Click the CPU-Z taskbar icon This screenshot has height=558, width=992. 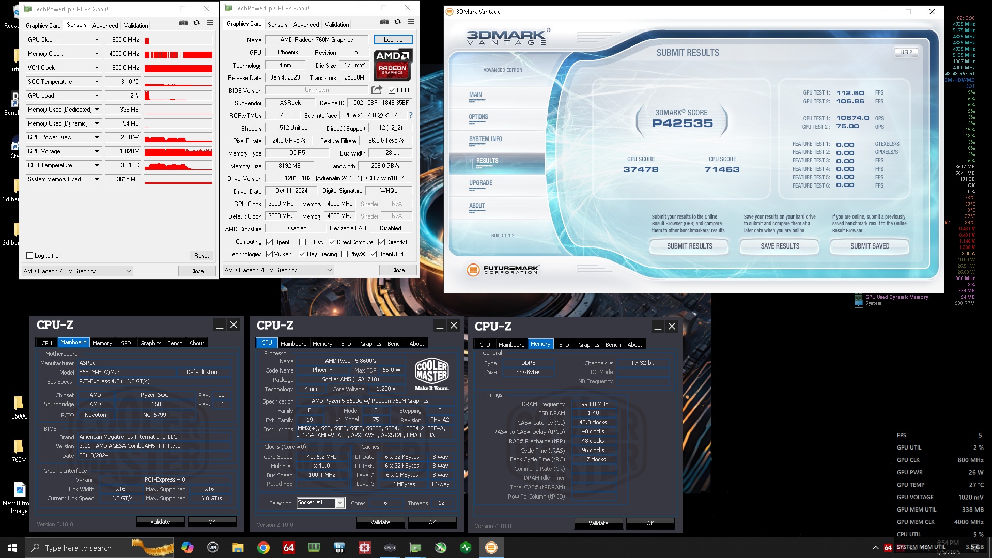pos(390,548)
